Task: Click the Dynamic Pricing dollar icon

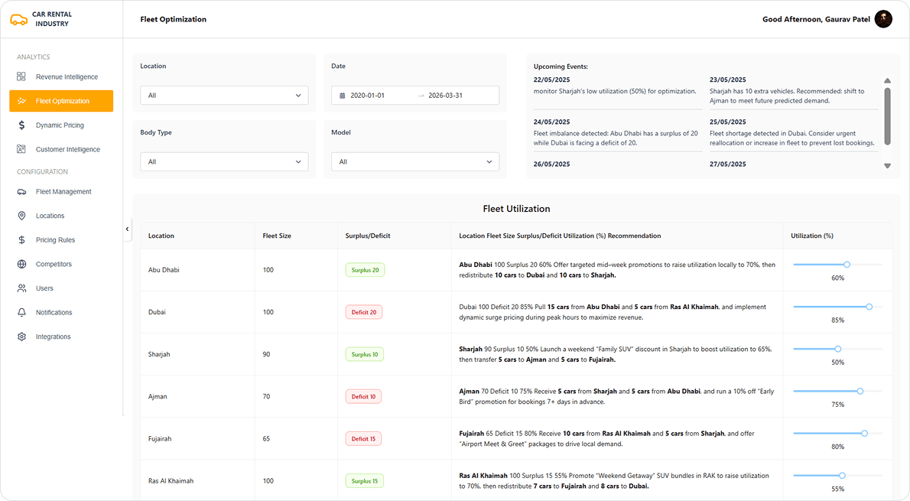Action: tap(21, 125)
